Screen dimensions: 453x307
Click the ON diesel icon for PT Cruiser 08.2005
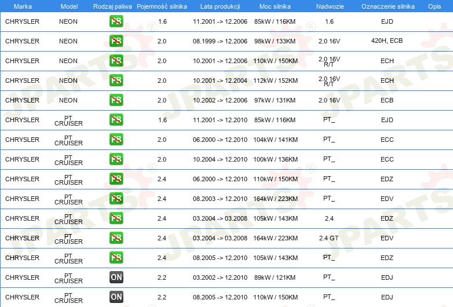116,297
